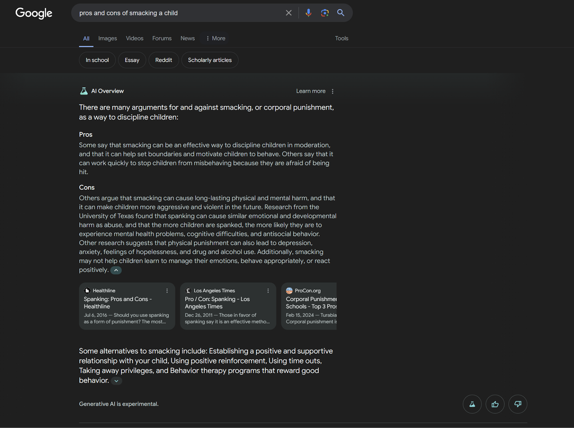Image resolution: width=574 pixels, height=428 pixels.
Task: Open AI Overview three-dot options menu
Action: [333, 91]
